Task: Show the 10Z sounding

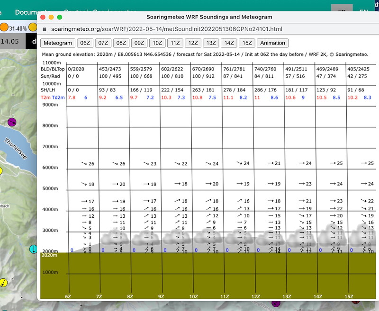Action: click(x=157, y=43)
